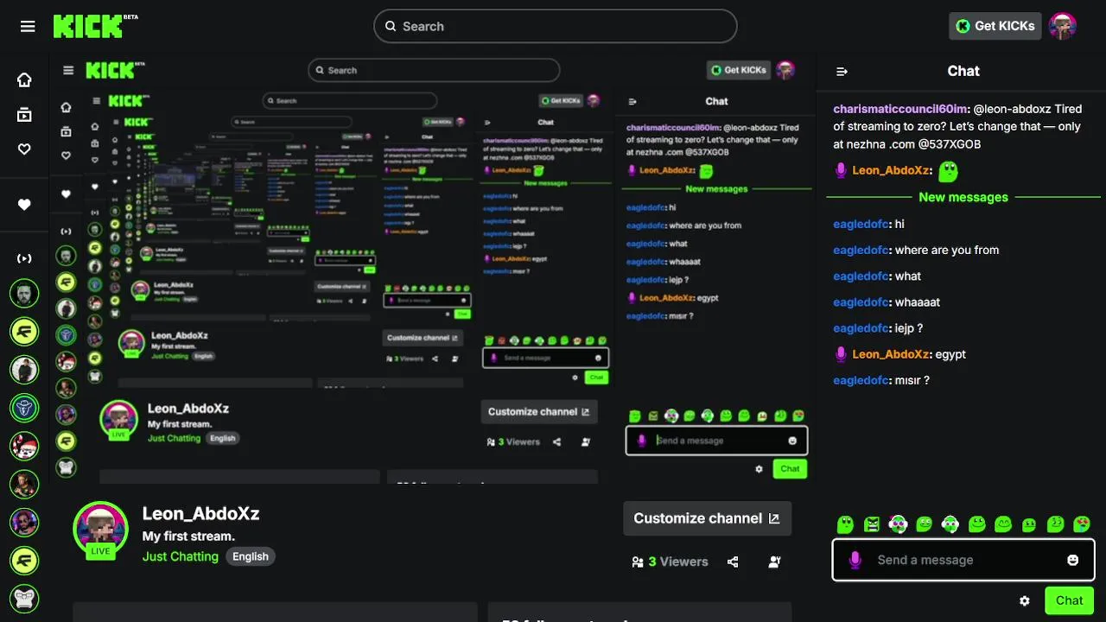This screenshot has width=1106, height=622.
Task: Focus the main Search field at the top
Action: 555,26
